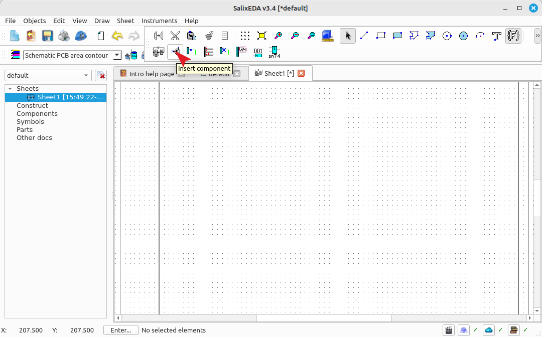Select Components in the project tree
The image size is (542, 337).
coord(37,114)
